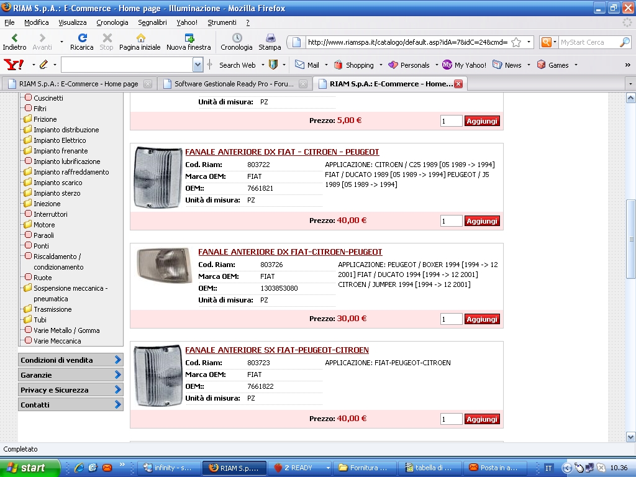This screenshot has width=636, height=477.
Task: Open the Search Web dropdown arrow
Action: [263, 65]
